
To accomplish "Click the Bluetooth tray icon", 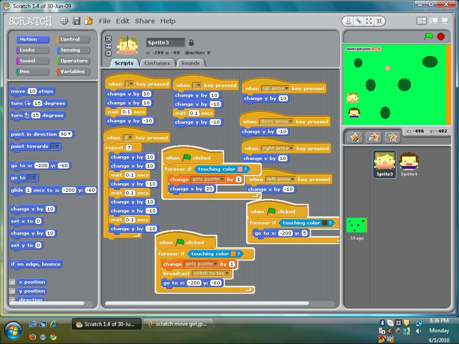I will pos(382,322).
